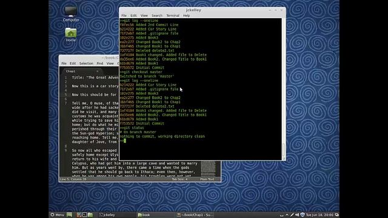
Task: Click the Sublime Text minimap
Action: tap(208, 169)
